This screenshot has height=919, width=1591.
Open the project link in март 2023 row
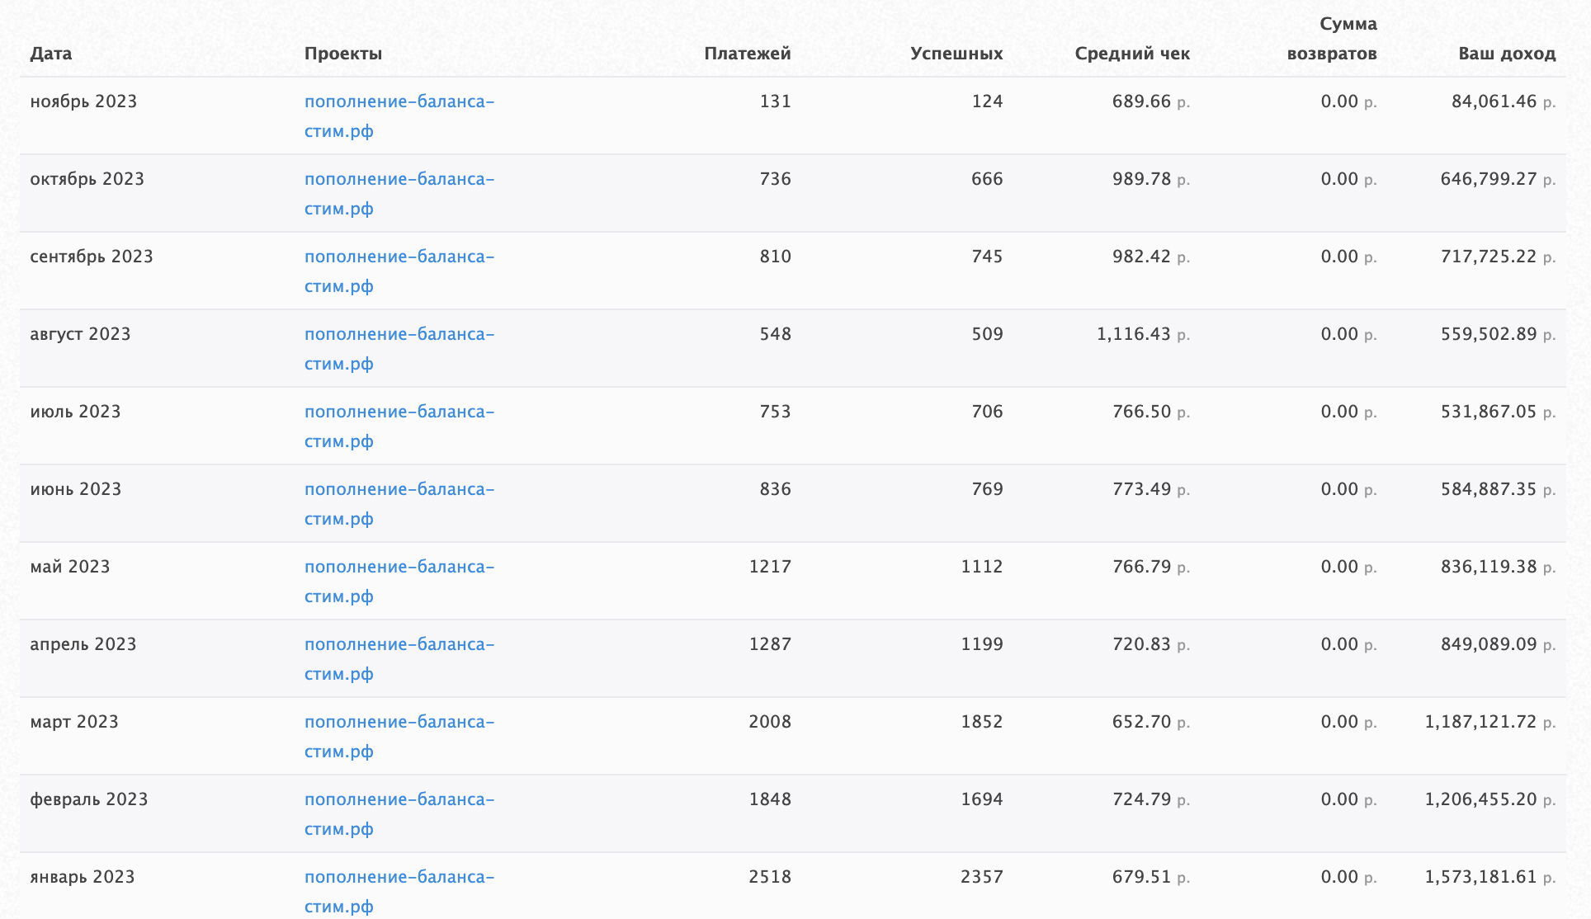(x=399, y=723)
